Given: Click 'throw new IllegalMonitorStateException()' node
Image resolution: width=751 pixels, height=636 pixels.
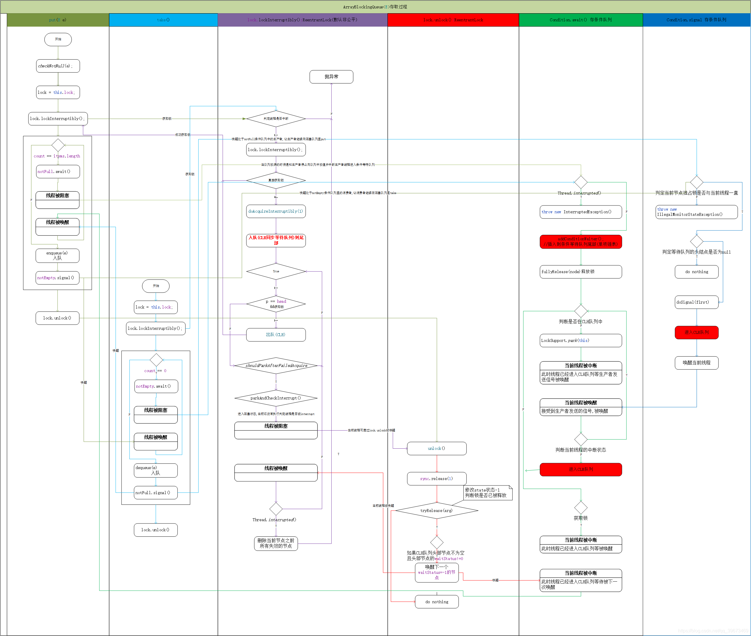Looking at the screenshot, I should (x=697, y=212).
